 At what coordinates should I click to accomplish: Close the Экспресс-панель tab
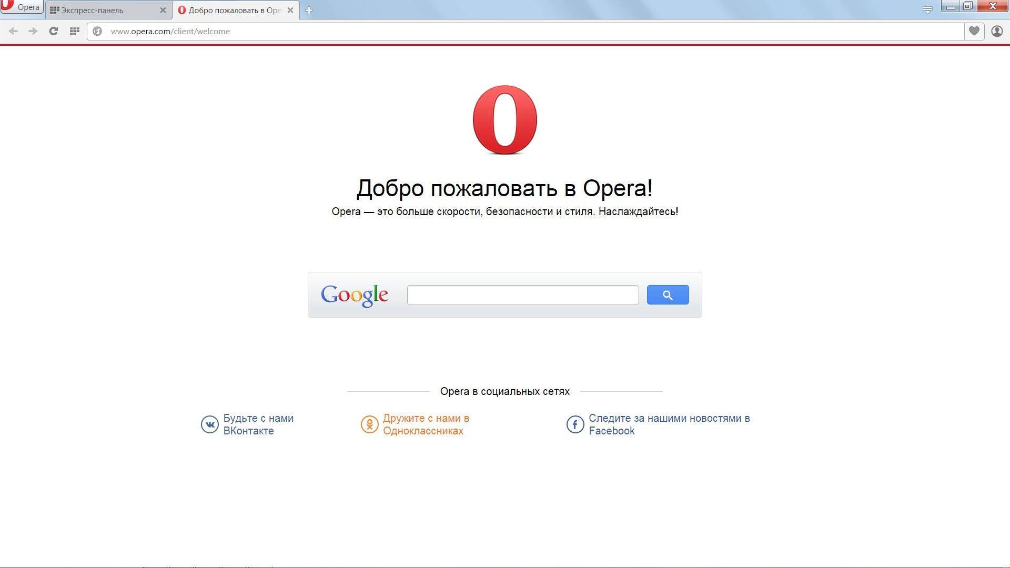(163, 10)
